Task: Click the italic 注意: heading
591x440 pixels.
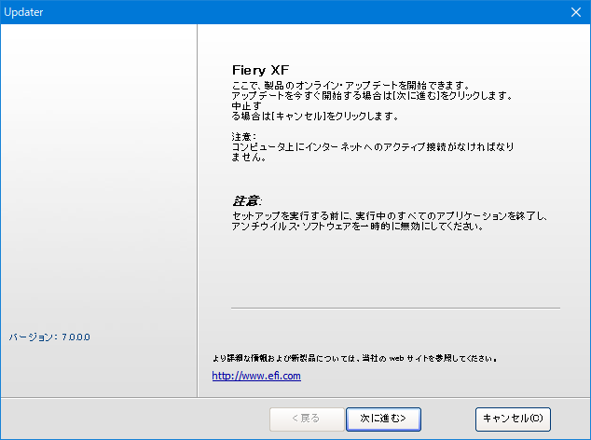Action: (x=247, y=201)
